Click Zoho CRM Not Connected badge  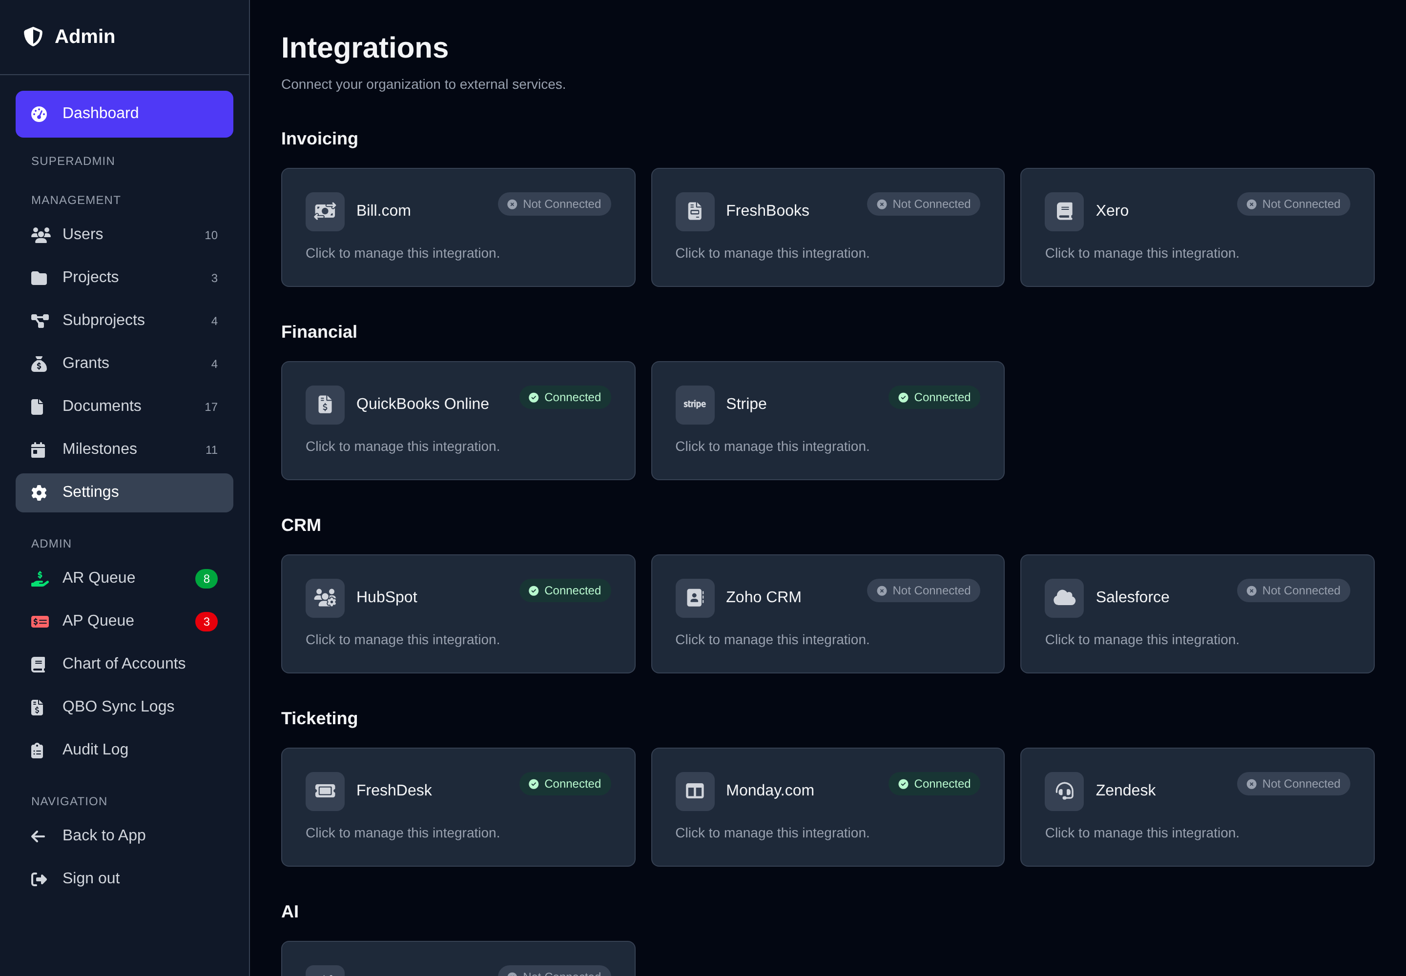pos(923,591)
